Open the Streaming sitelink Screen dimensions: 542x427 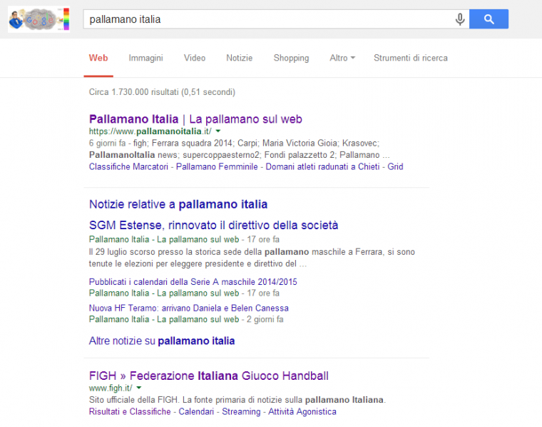point(241,412)
